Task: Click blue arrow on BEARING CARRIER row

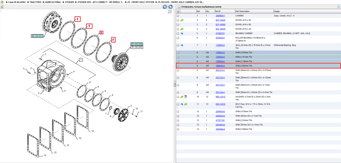Action: pyautogui.click(x=182, y=33)
